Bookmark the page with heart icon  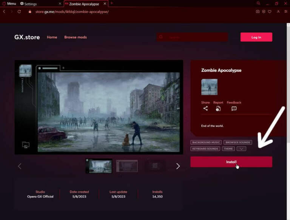click(x=270, y=12)
